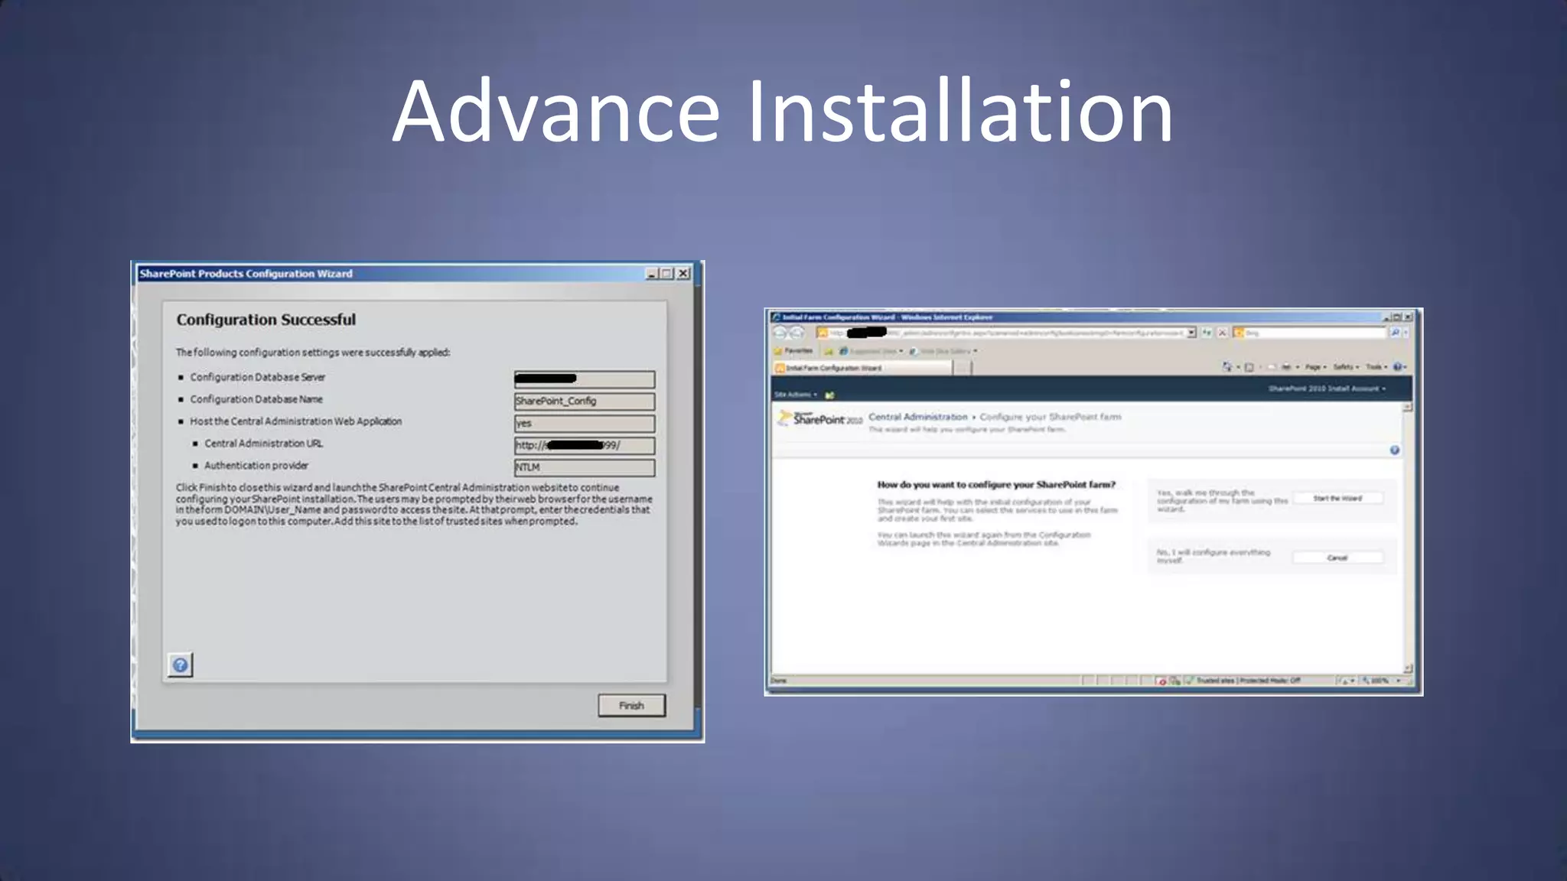The image size is (1567, 881).
Task: Open IE help dropdown icon
Action: (1400, 367)
